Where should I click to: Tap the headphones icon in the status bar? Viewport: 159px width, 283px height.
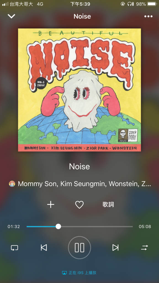[131, 4]
